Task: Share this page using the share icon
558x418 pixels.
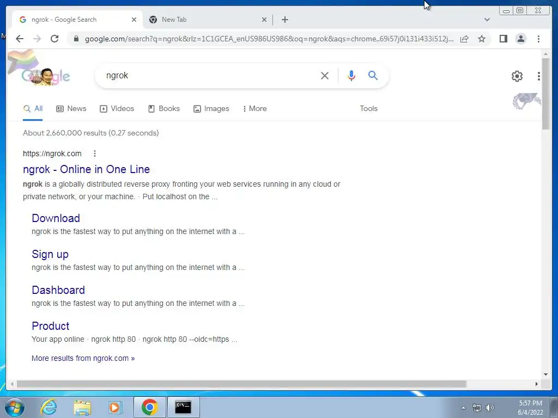Action: pos(464,39)
